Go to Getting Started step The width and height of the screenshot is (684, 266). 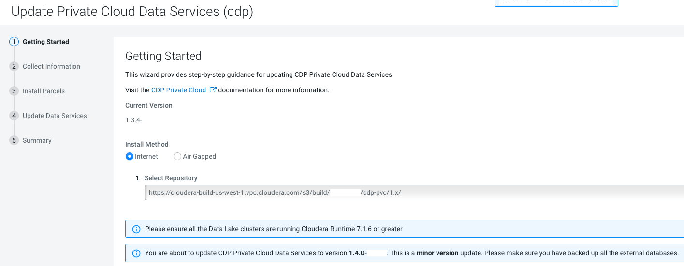(46, 42)
